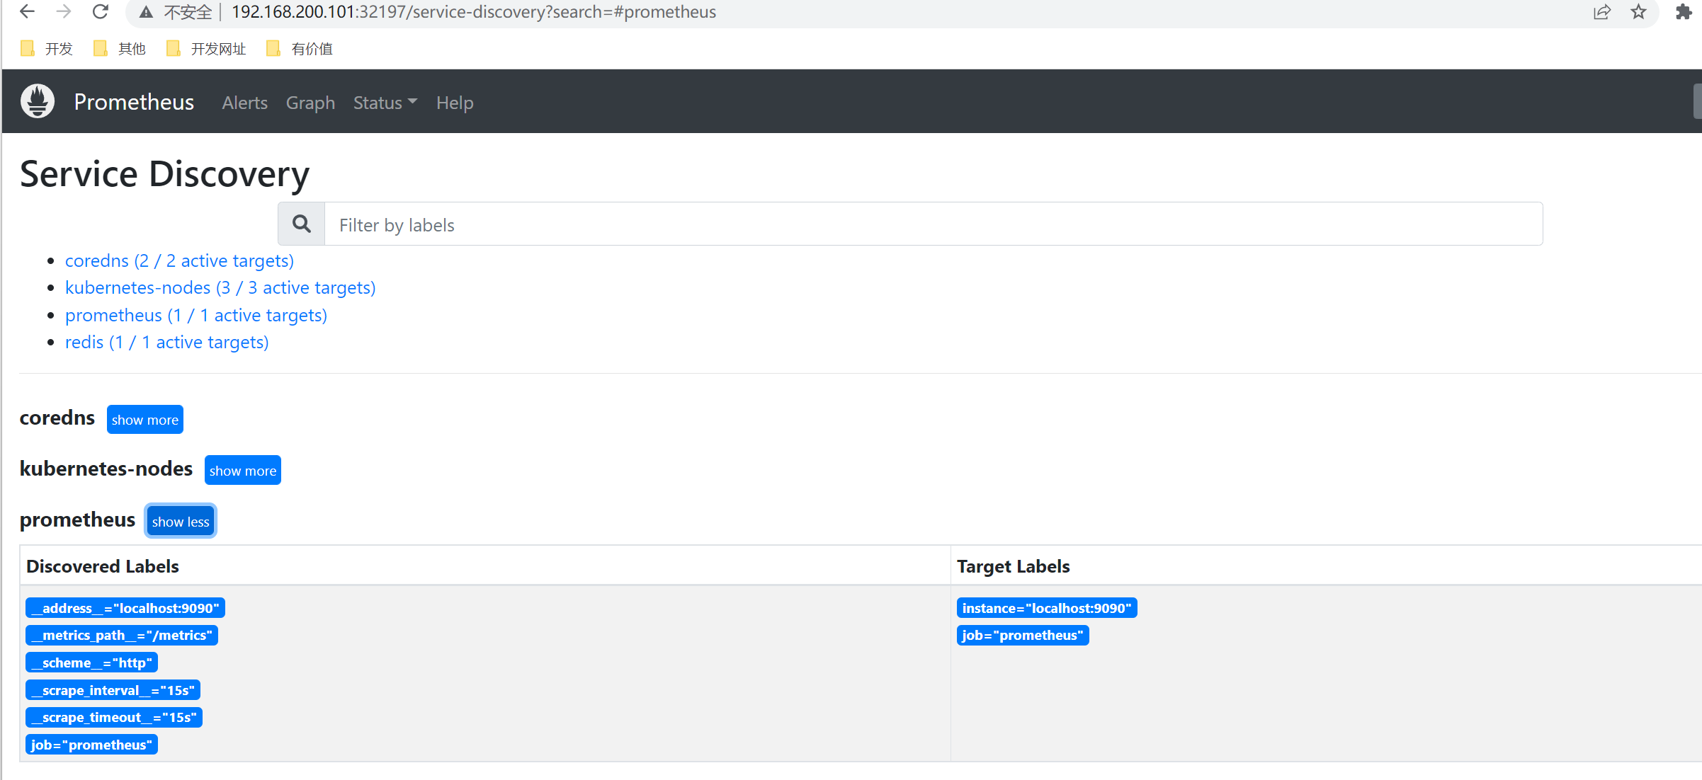Click the Prometheus flame logo

[x=38, y=101]
